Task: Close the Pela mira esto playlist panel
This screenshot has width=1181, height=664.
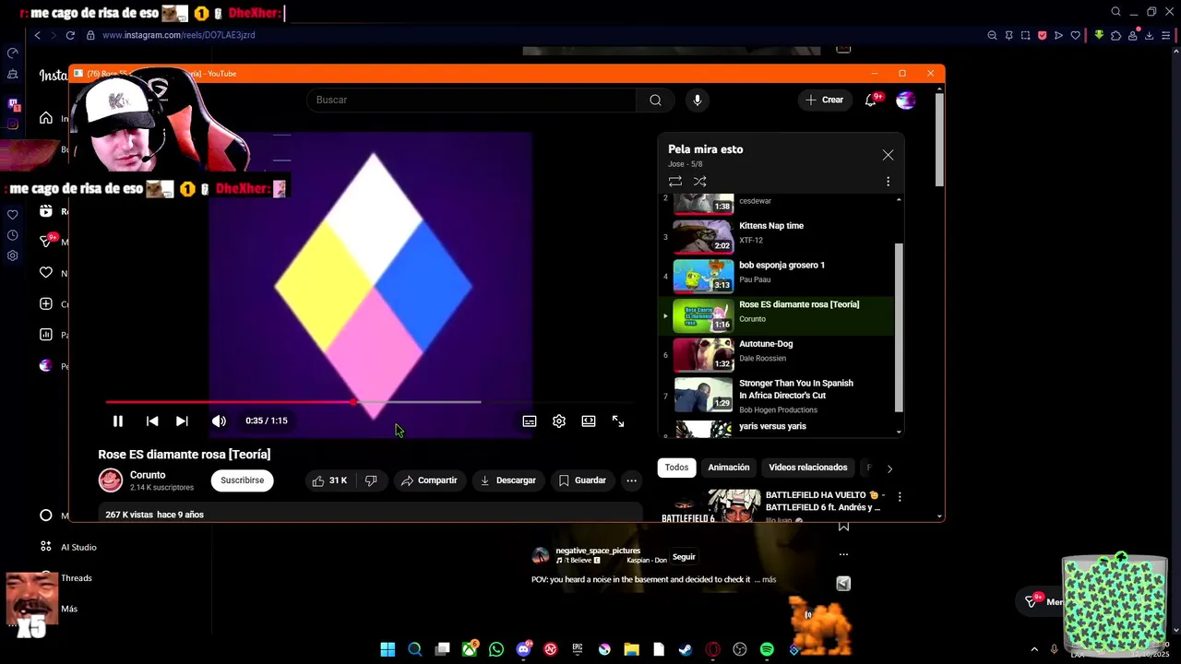Action: point(888,155)
